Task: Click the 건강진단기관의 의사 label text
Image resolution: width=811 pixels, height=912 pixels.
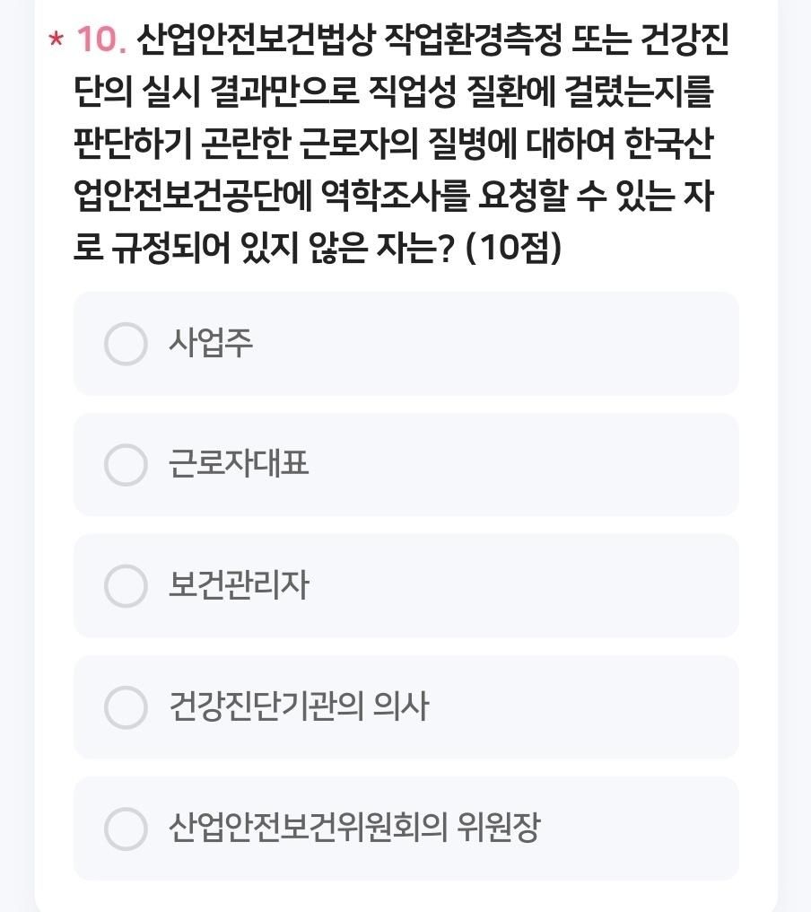Action: [x=299, y=706]
